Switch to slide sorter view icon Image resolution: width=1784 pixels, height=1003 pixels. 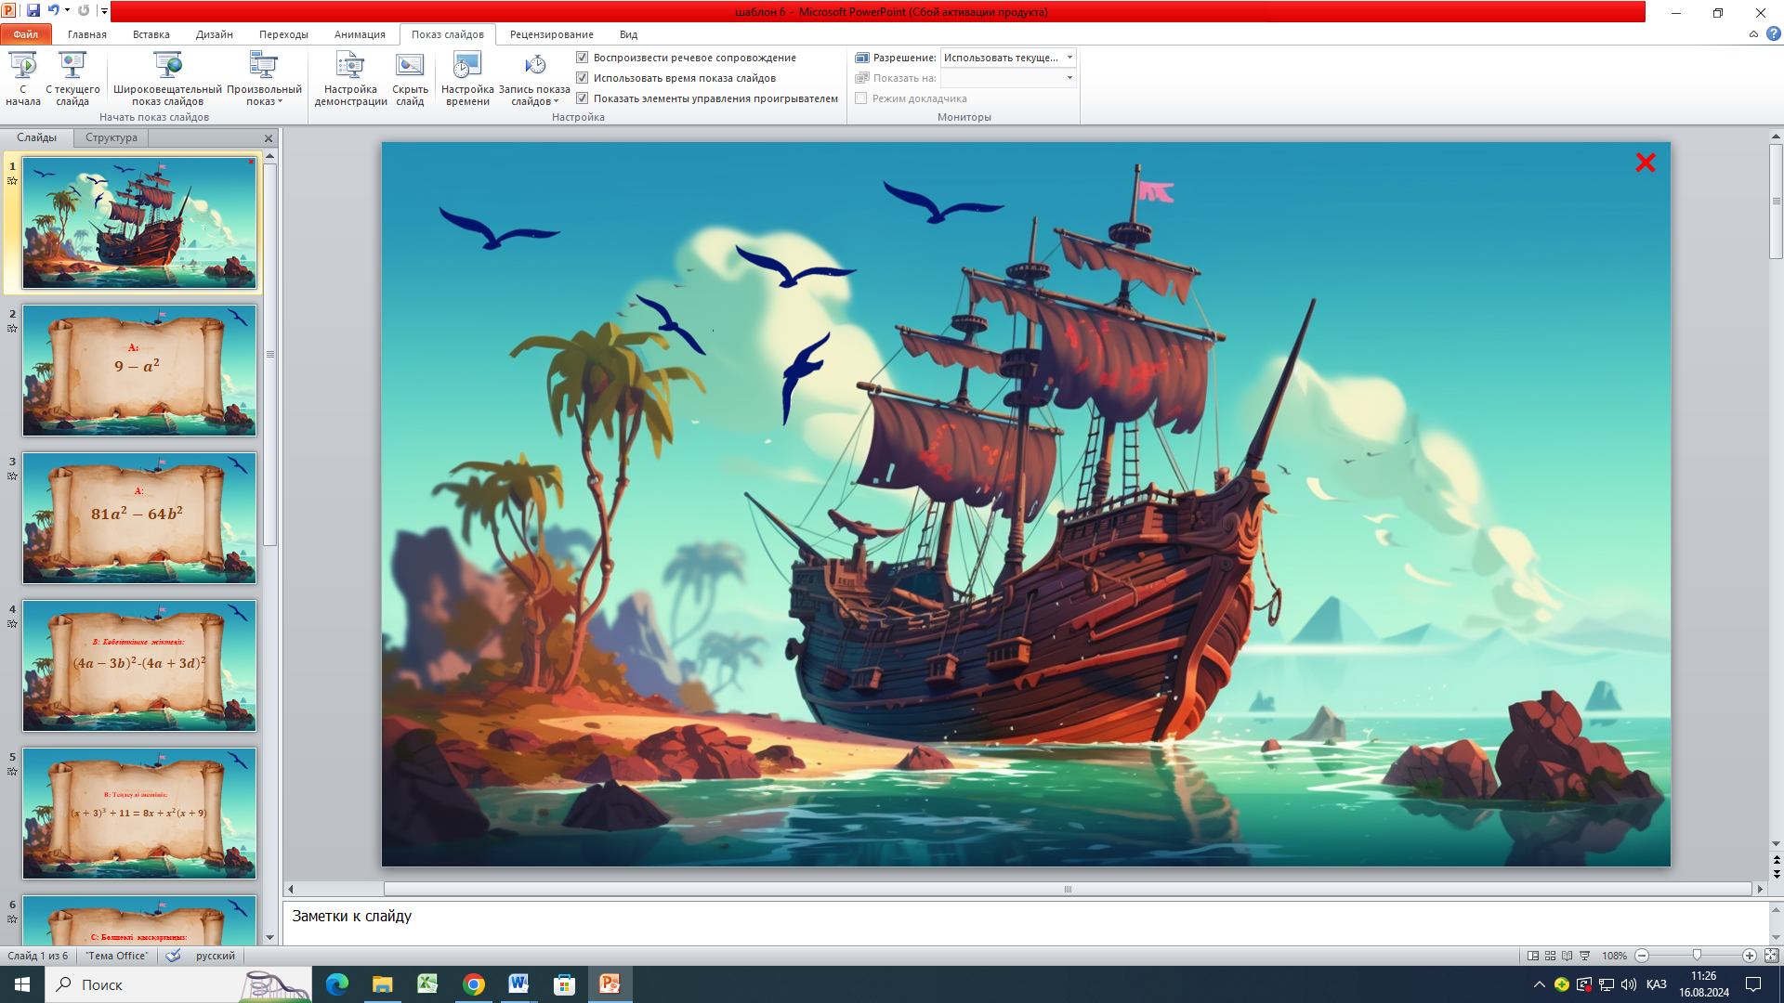point(1550,956)
